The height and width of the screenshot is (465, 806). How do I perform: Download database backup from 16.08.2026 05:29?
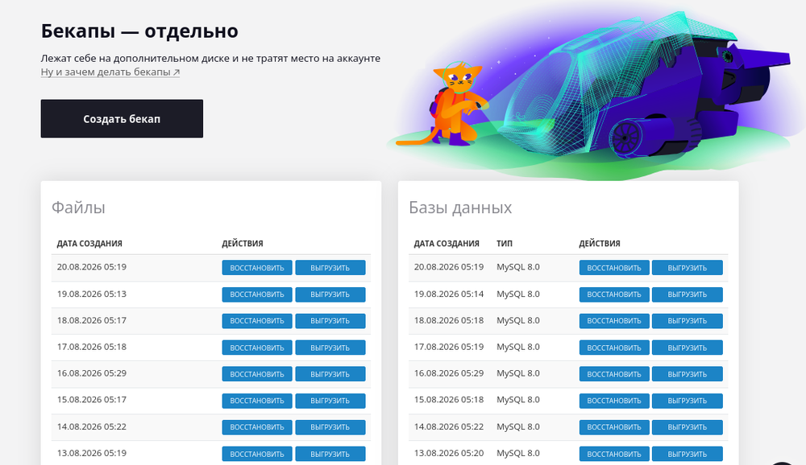tap(688, 373)
